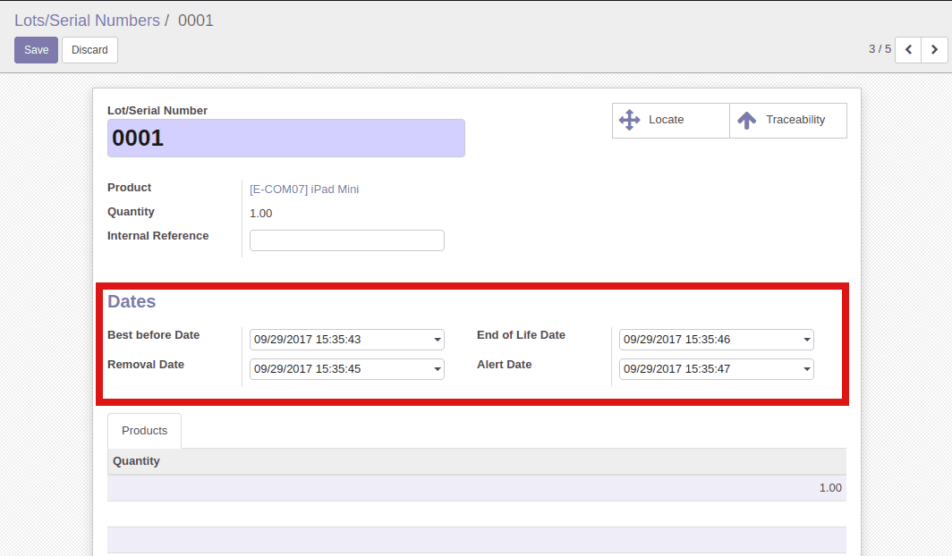Click the 3 / 5 pager counter

coord(880,49)
